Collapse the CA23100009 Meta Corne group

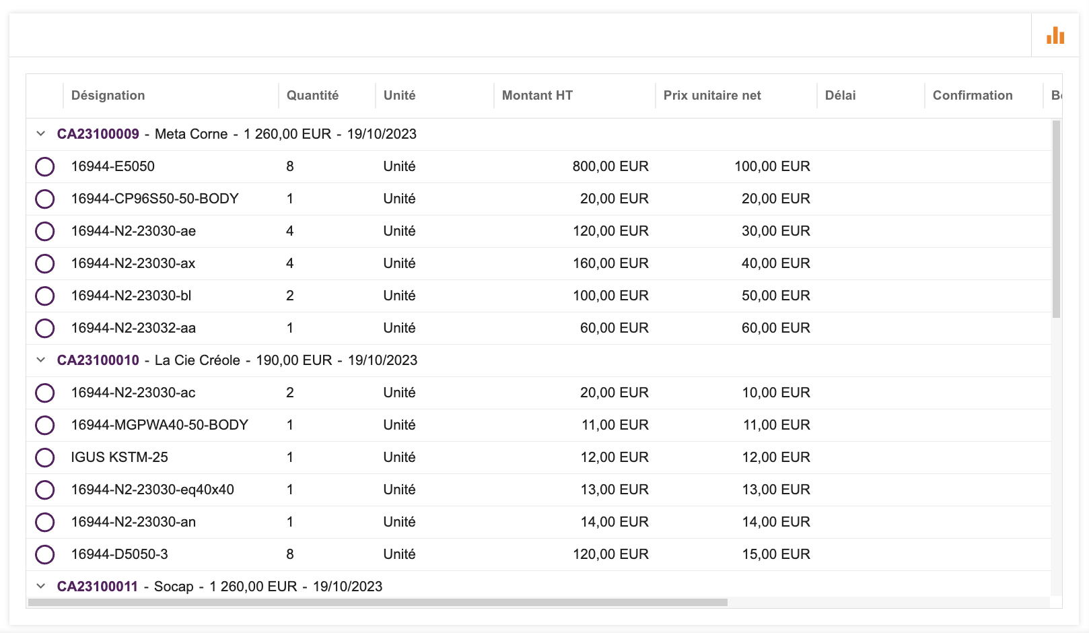tap(41, 134)
